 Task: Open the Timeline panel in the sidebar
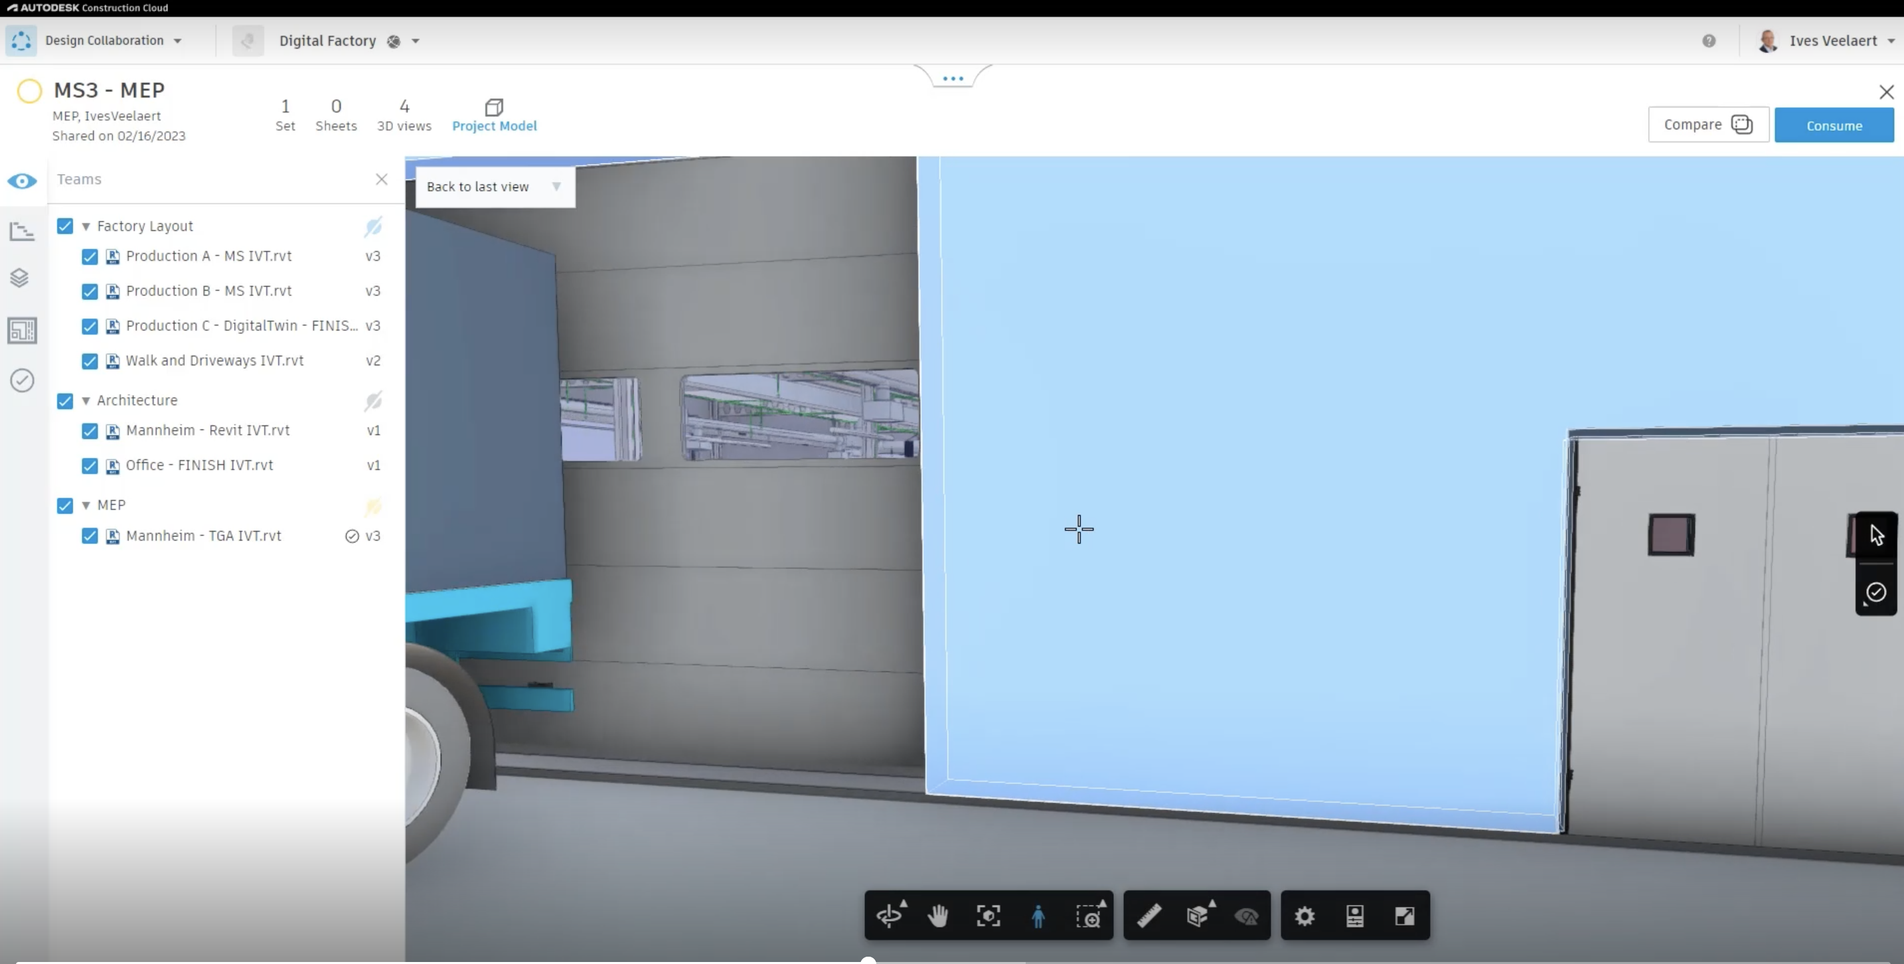(22, 232)
